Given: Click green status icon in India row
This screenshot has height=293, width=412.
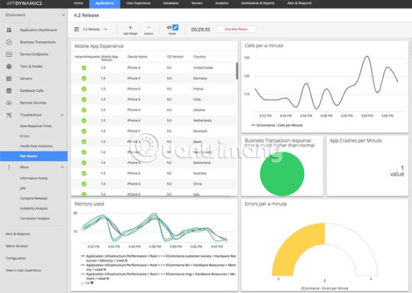Looking at the screenshot, I should [x=84, y=99].
